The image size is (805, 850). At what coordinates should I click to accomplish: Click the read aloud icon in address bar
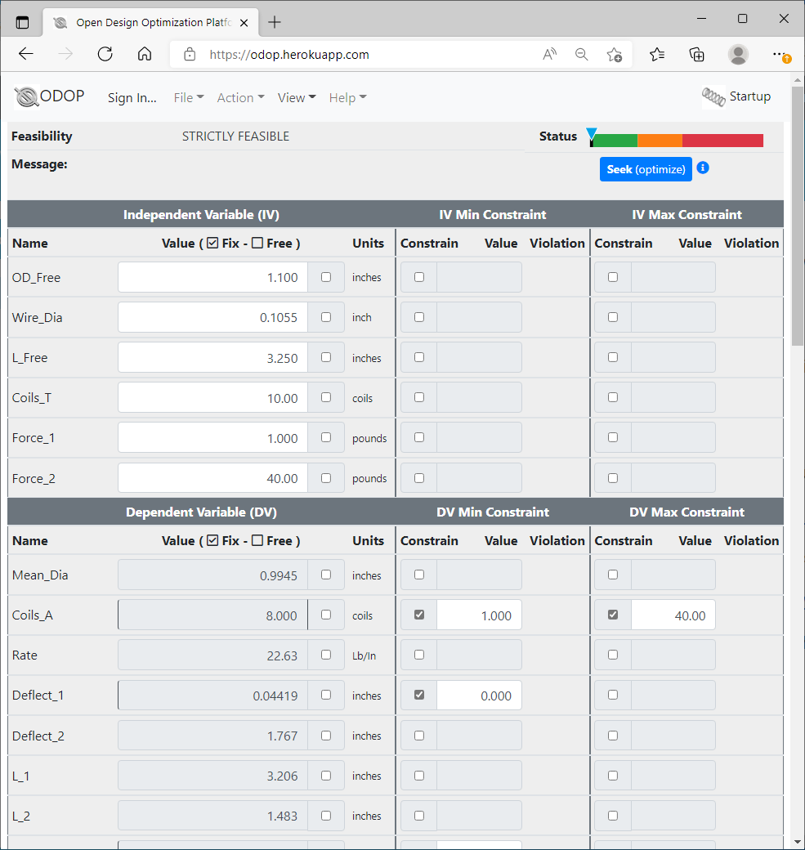tap(548, 54)
